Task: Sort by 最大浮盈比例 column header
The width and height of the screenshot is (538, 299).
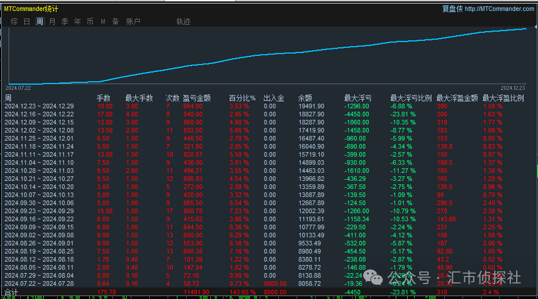Action: pos(503,98)
